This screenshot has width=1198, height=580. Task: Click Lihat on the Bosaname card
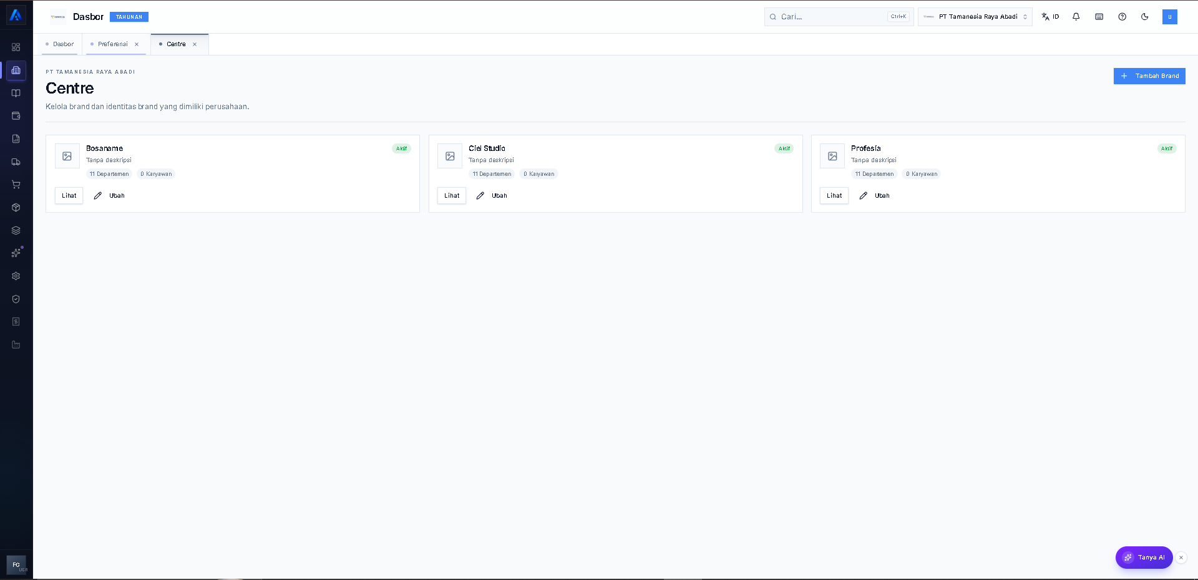[69, 196]
